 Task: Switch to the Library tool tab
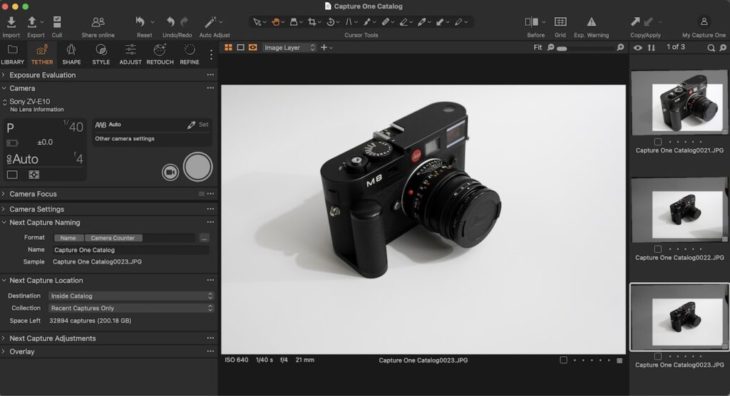13,54
